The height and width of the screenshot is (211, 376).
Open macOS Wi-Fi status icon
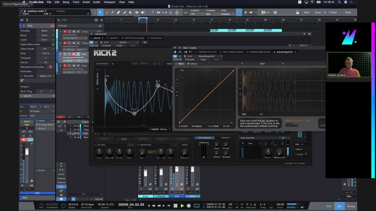[312, 2]
